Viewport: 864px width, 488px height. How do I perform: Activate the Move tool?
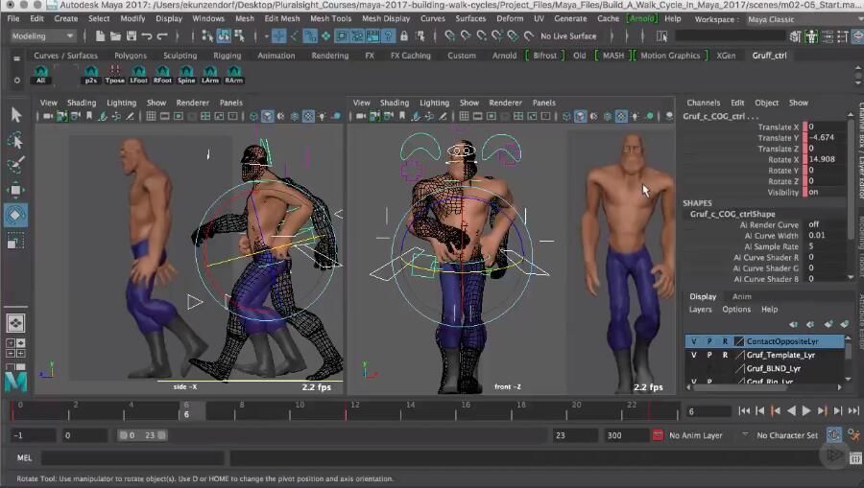[15, 190]
